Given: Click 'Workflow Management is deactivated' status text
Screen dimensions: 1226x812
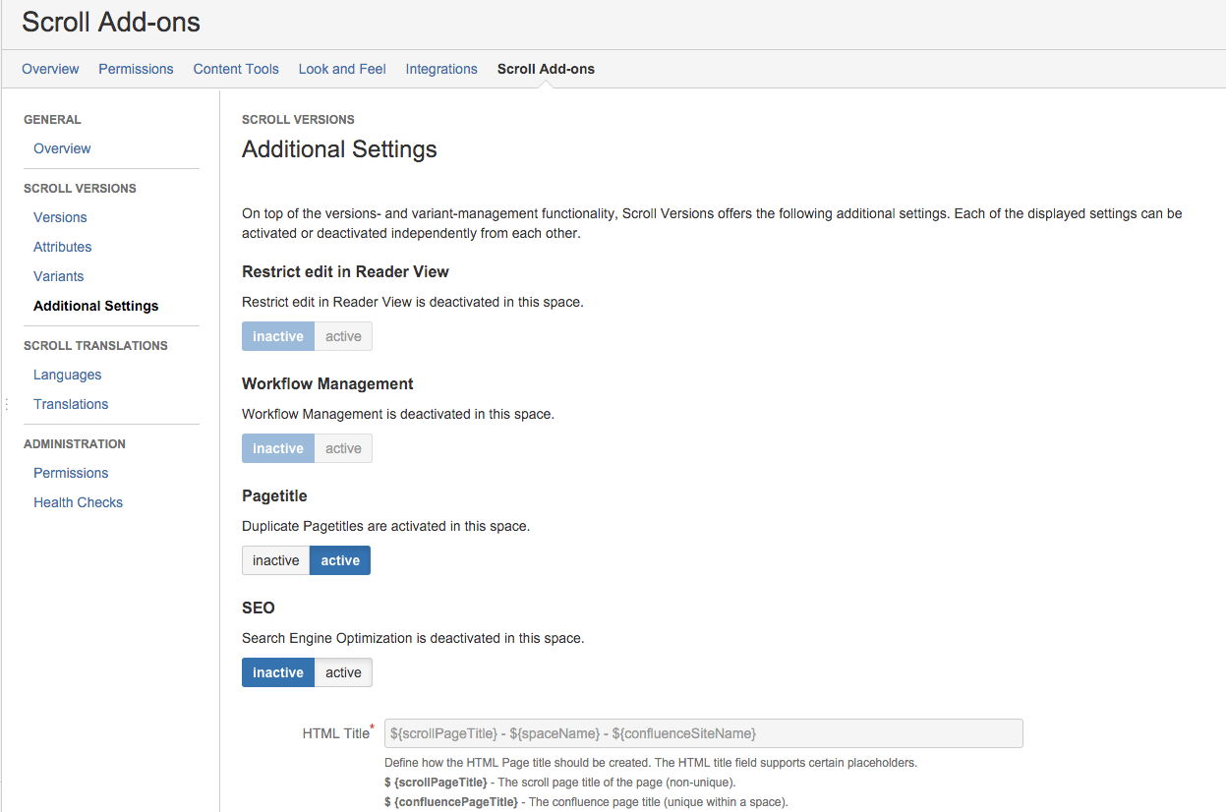Looking at the screenshot, I should point(398,414).
